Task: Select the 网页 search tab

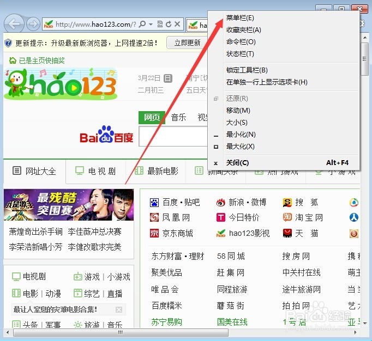Action: coord(152,117)
